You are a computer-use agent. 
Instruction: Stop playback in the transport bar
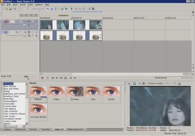click(66, 78)
